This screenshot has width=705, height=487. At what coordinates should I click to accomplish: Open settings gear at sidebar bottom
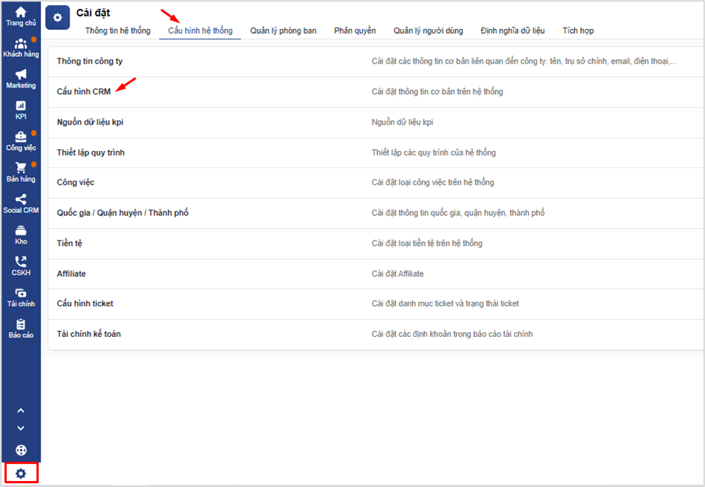point(21,473)
